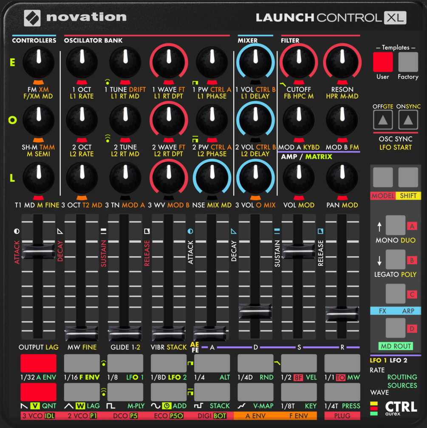Click the amp envelope R release fader
The width and height of the screenshot is (427, 428).
point(342,314)
